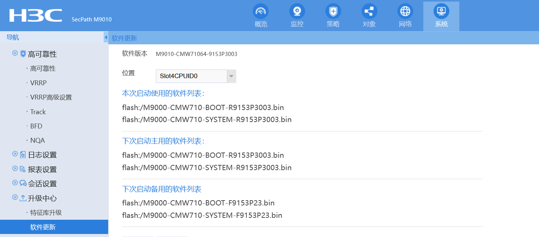Click the 软件版本 label
The height and width of the screenshot is (237, 539).
point(135,53)
